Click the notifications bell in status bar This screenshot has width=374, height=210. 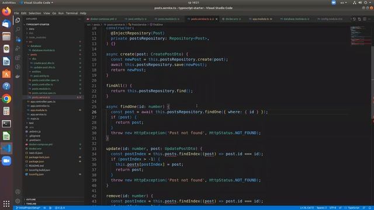(x=370, y=208)
